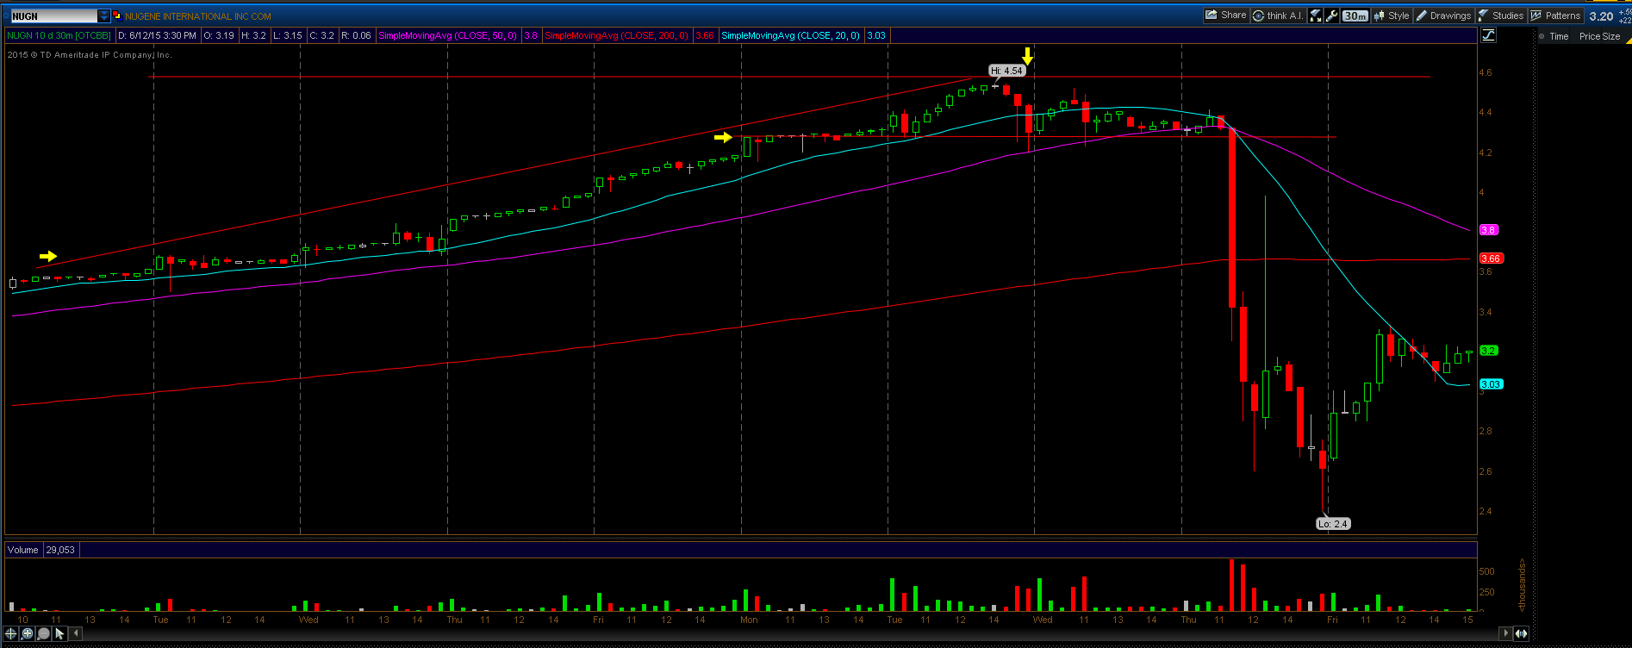The width and height of the screenshot is (1632, 648).
Task: Click SimpleMovingAvg (CLOSE, 200, 0) study label
Action: pyautogui.click(x=617, y=35)
